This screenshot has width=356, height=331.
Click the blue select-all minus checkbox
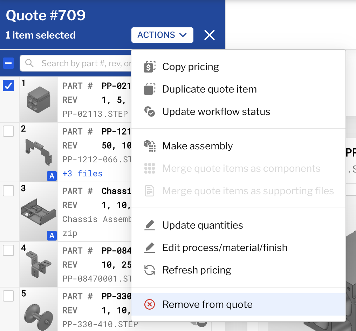click(x=8, y=63)
